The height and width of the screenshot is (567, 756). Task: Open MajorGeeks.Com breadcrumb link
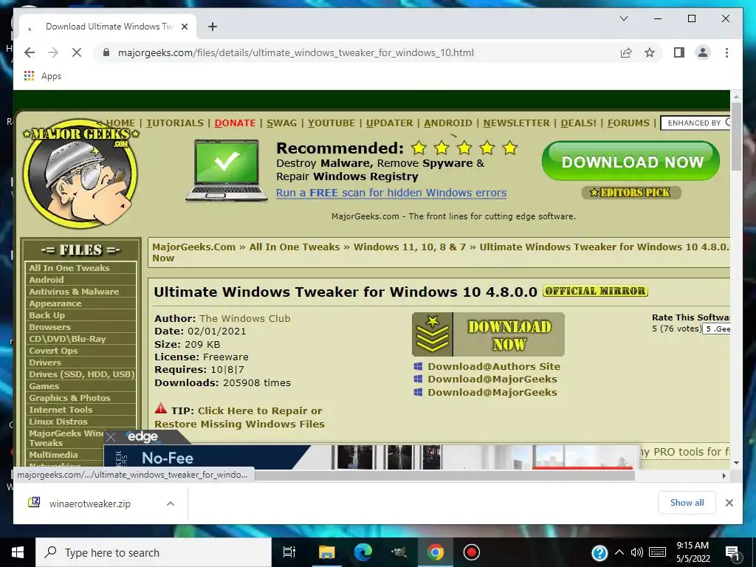coord(194,247)
